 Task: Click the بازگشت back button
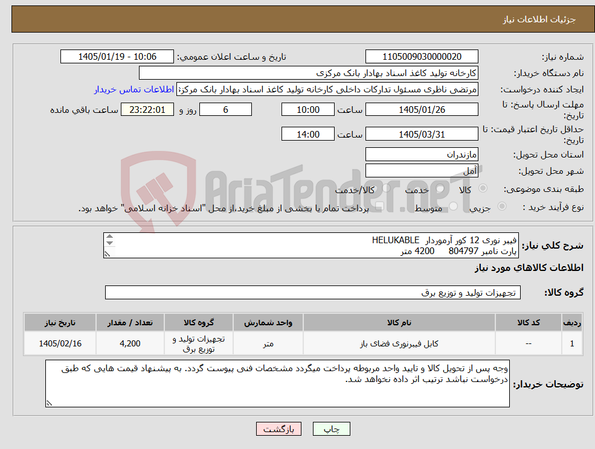pos(279,429)
